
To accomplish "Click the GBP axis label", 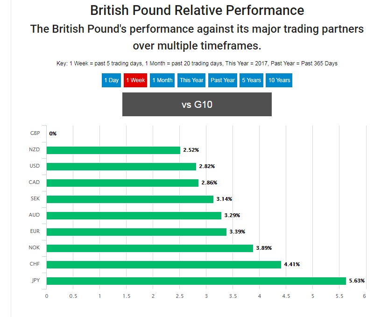I will click(35, 133).
